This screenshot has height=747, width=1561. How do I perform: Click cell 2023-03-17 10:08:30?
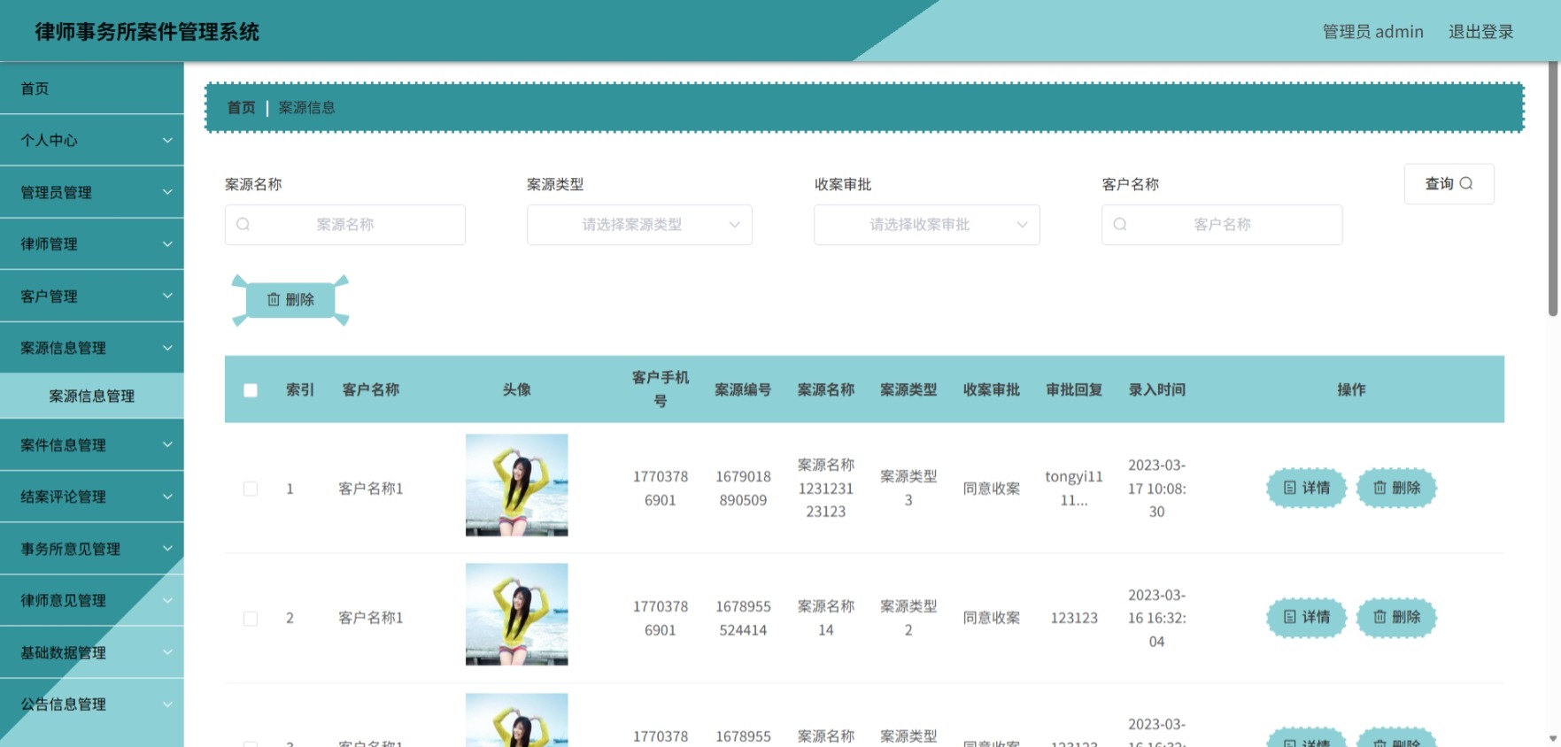pos(1156,488)
